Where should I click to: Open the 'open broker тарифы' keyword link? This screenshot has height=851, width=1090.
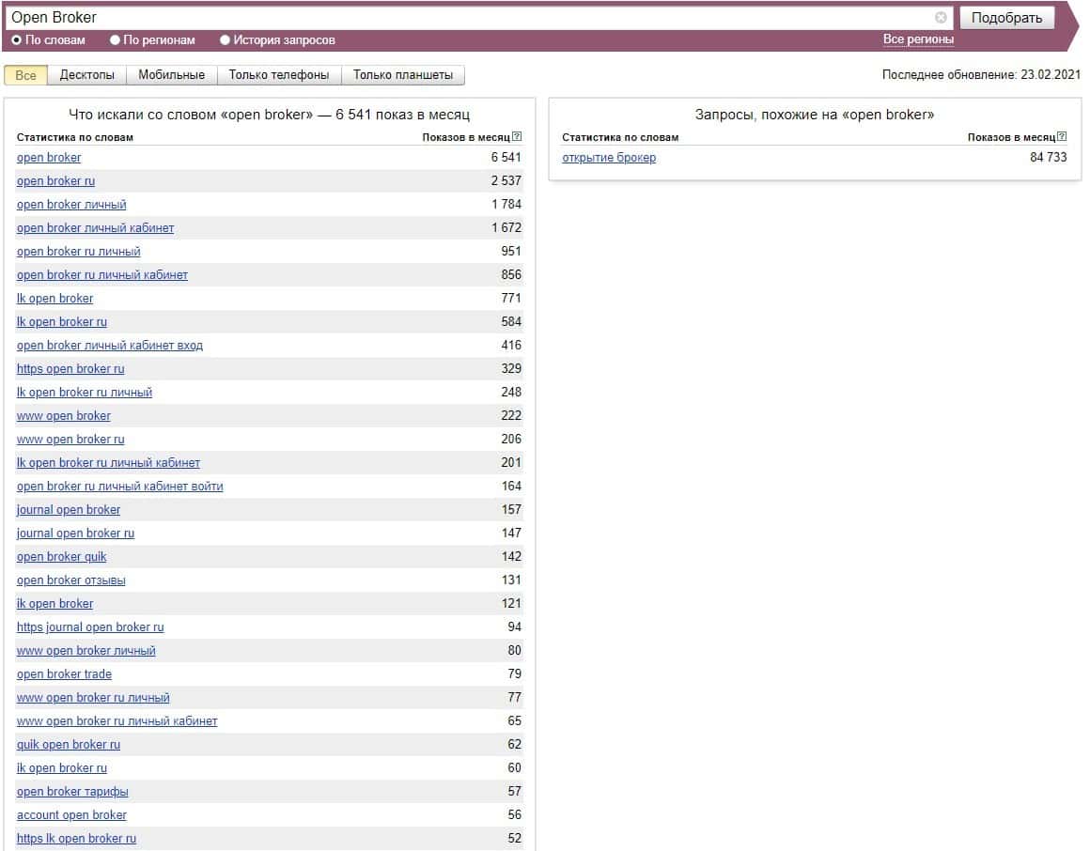(x=72, y=792)
